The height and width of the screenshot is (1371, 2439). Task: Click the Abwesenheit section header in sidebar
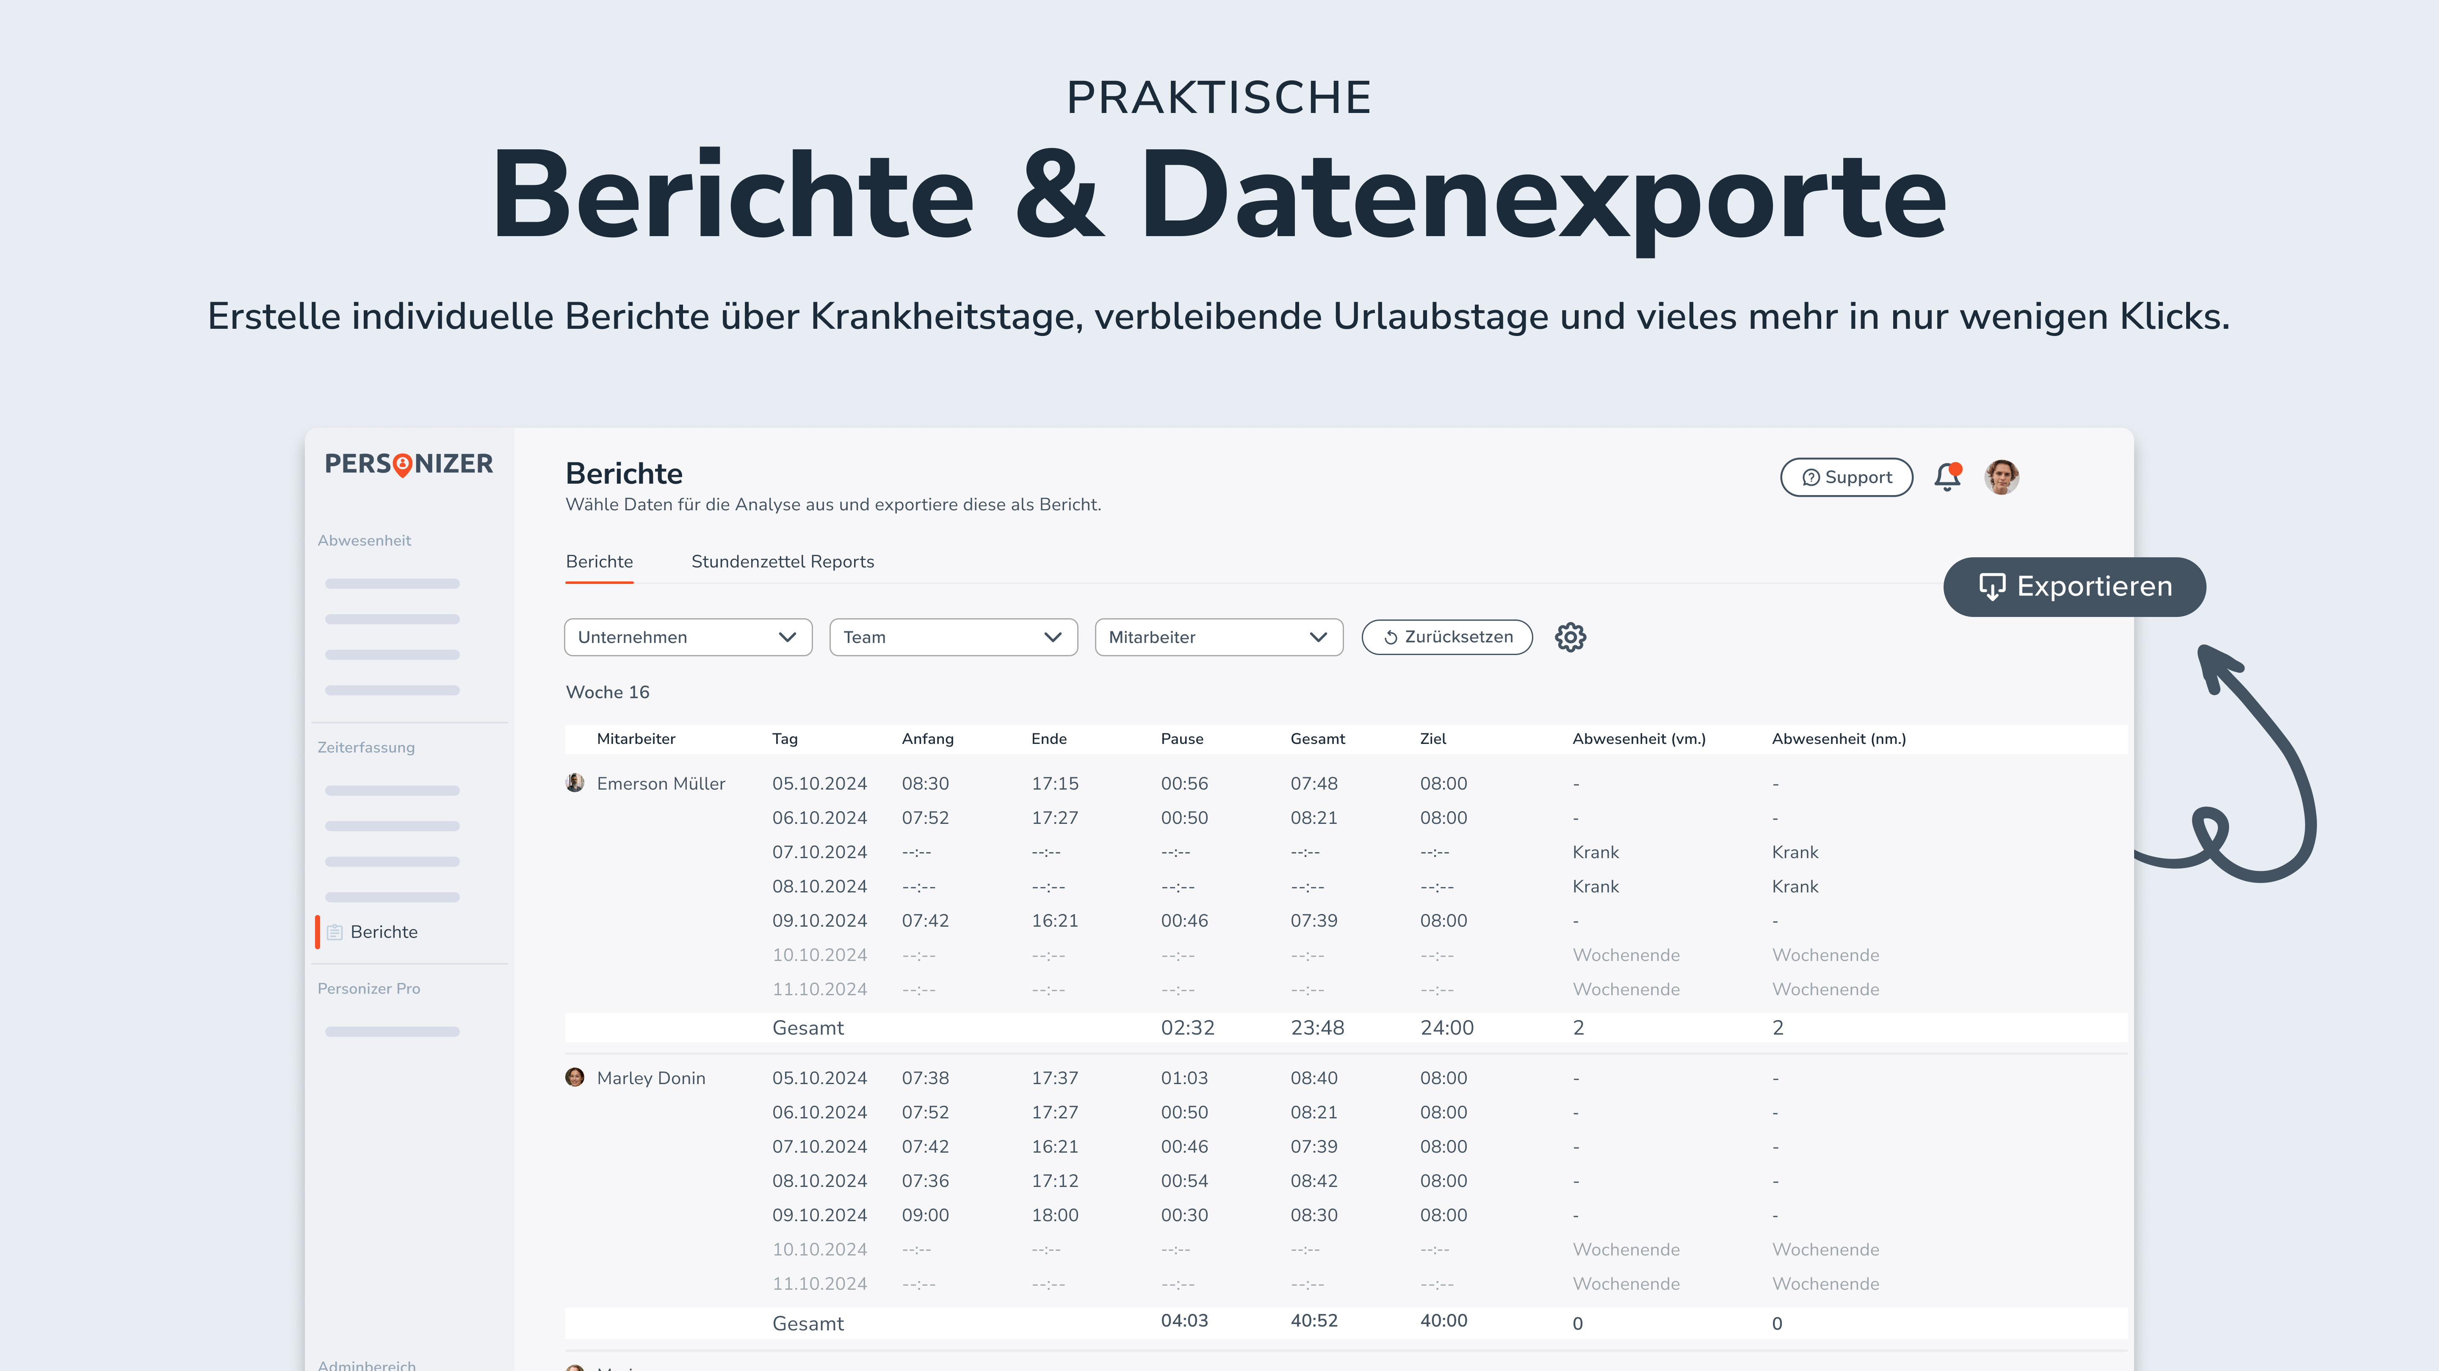click(364, 540)
